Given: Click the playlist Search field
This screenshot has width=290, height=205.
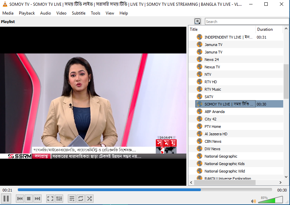Looking at the screenshot, I should (x=247, y=22).
